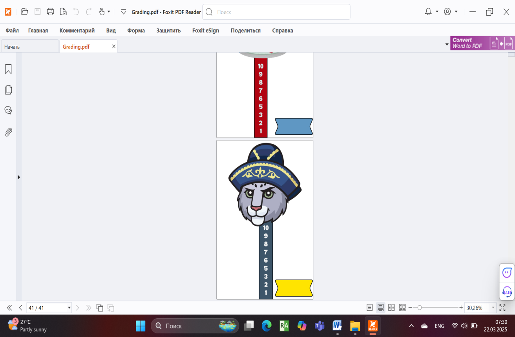Open the Customize Quick Access Toolbar dropdown
Viewport: 515px width, 337px height.
(124, 12)
